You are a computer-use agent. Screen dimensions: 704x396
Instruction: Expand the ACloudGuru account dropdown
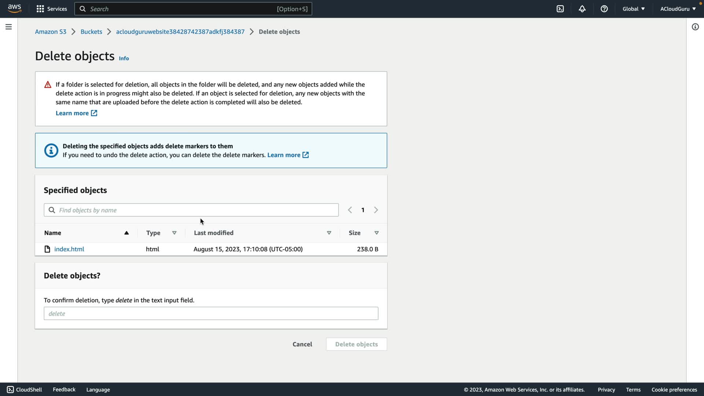(678, 9)
